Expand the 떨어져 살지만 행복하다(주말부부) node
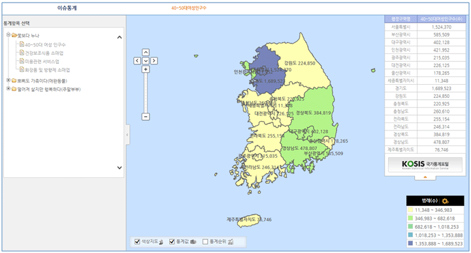Screen dimensions: 471x253 8,89
